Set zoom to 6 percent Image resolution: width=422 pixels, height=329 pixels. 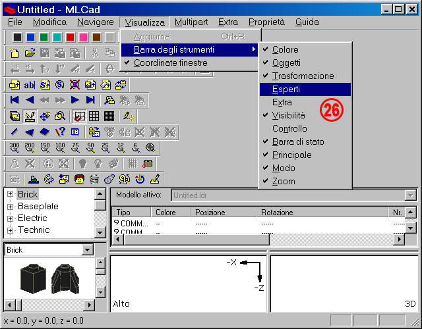[x=136, y=147]
